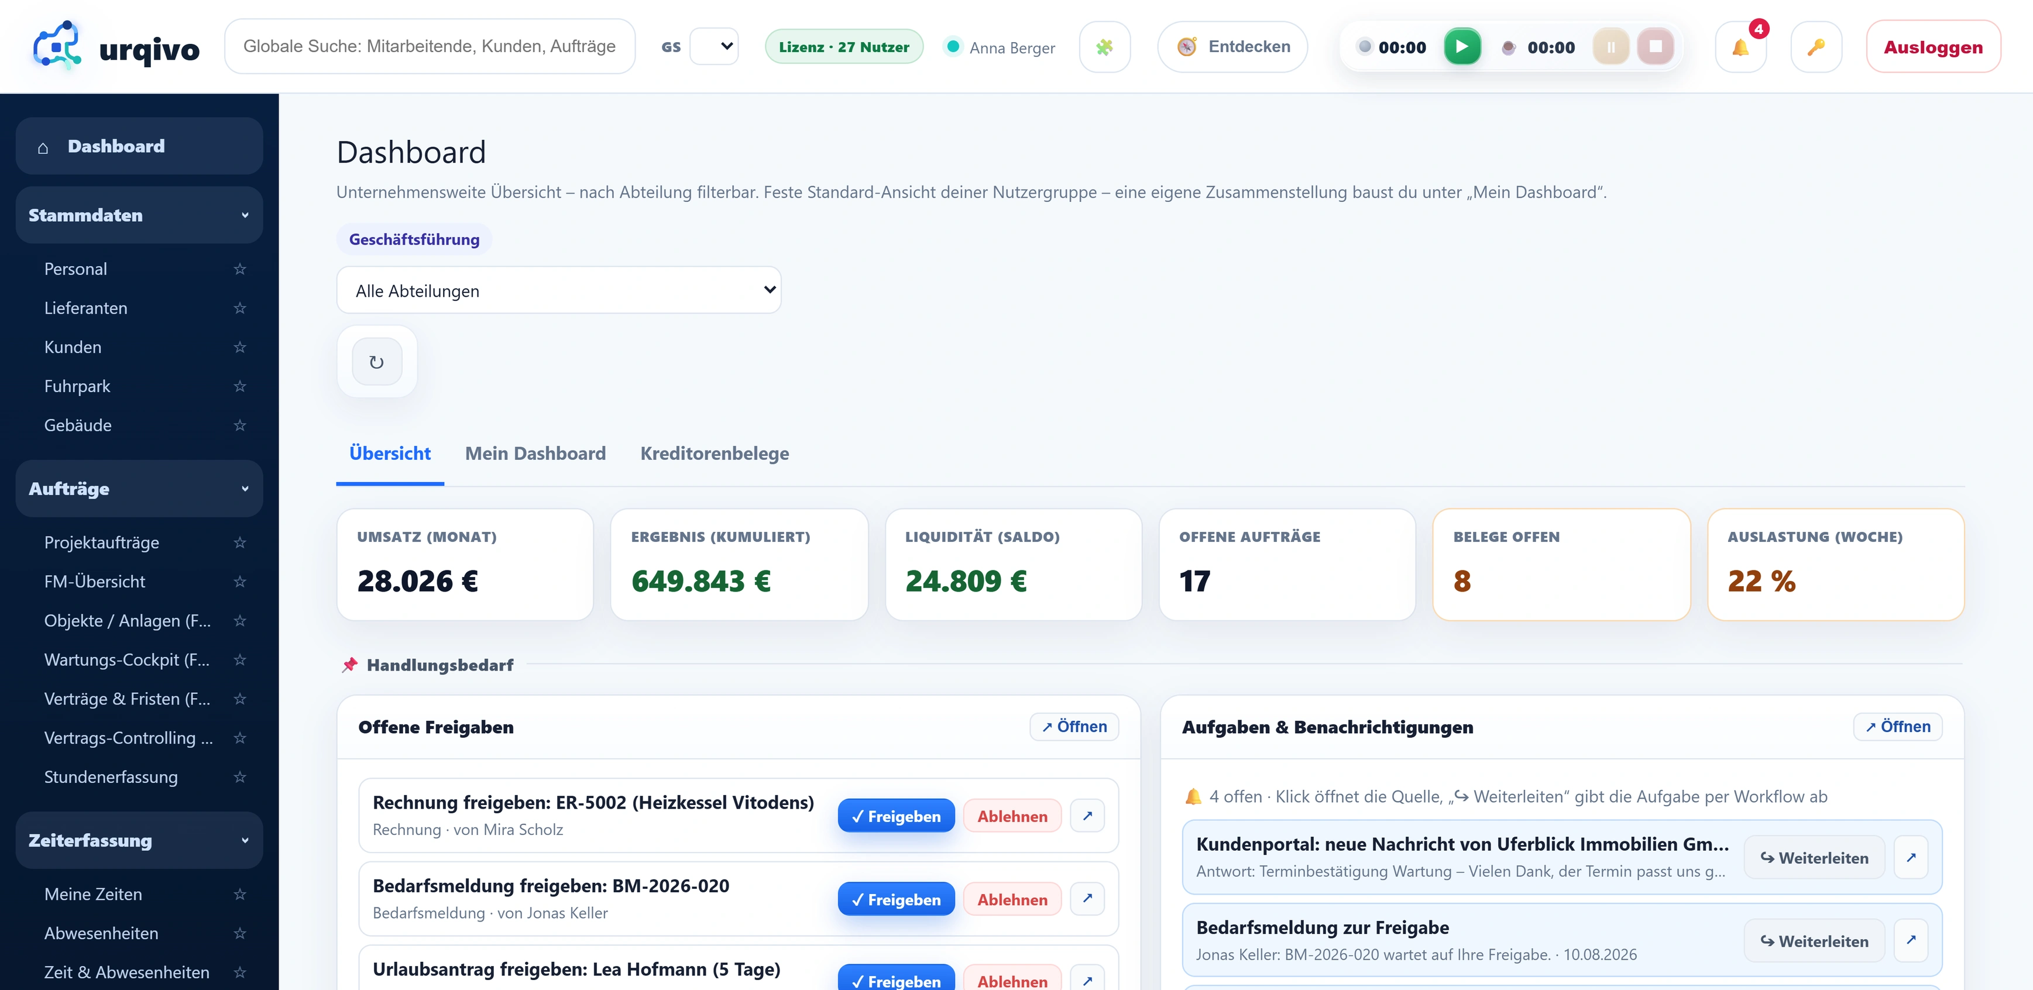Open the Offene Freigaben panel via Öffnen

1074,727
